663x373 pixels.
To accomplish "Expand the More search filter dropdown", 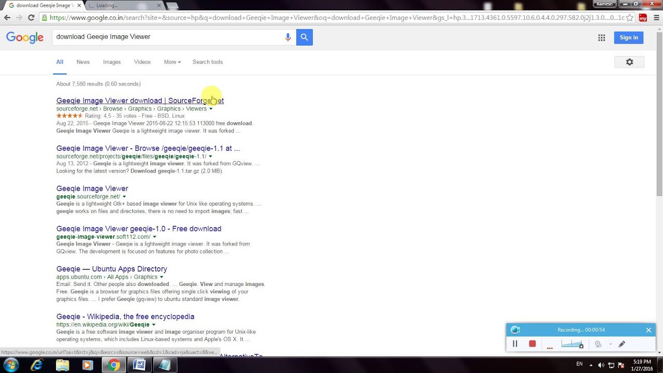I will coord(172,62).
